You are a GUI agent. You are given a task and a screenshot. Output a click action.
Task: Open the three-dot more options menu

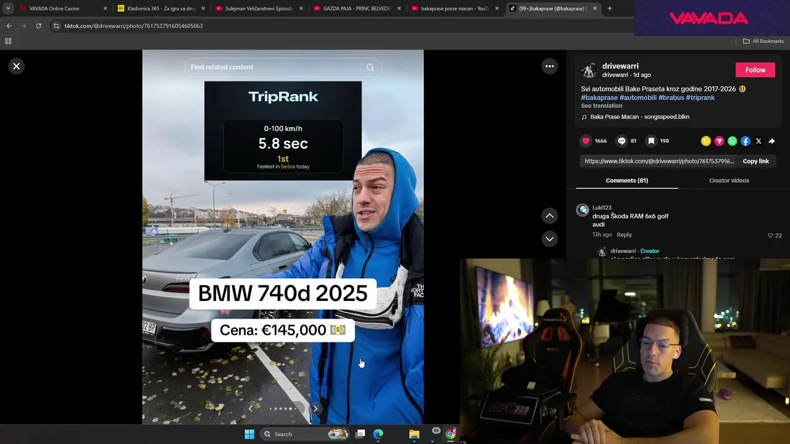coord(549,66)
